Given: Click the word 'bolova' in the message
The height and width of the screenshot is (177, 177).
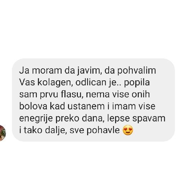Looking at the screenshot, I should [33, 106].
